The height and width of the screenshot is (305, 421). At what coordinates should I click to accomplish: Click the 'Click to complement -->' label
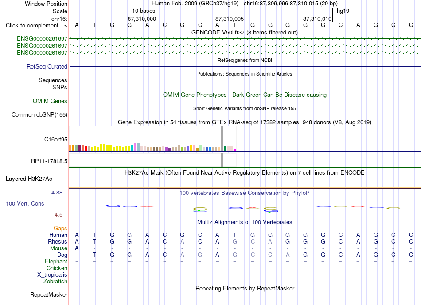(36, 26)
